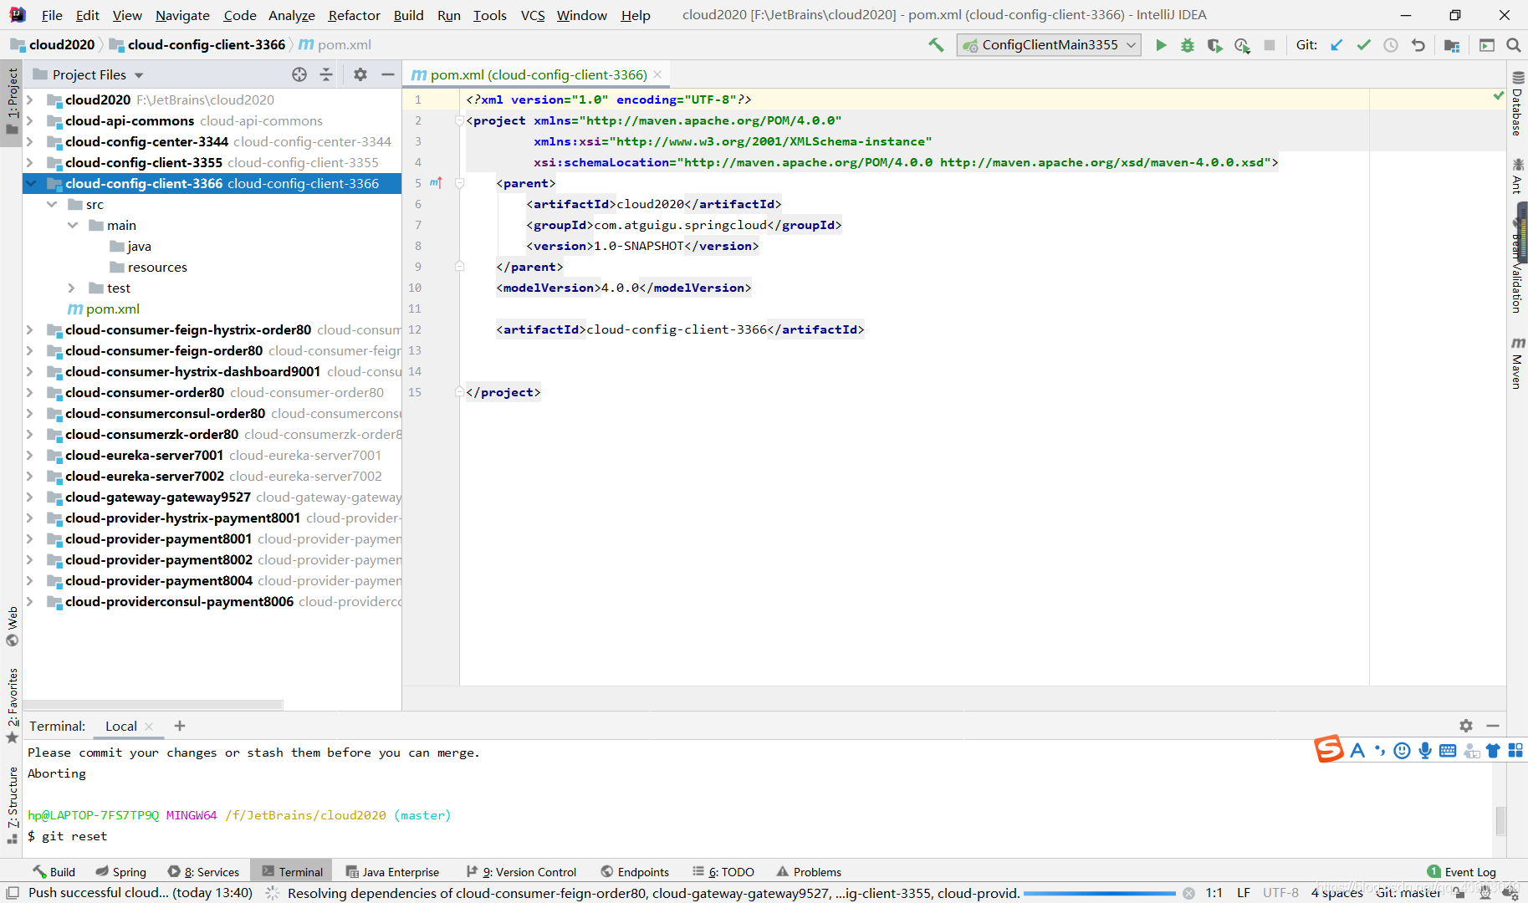Click the Git commit checkmark icon
This screenshot has height=903, width=1528.
tap(1363, 45)
